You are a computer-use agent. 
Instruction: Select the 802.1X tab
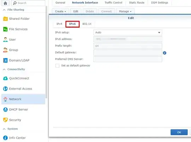(x=87, y=24)
